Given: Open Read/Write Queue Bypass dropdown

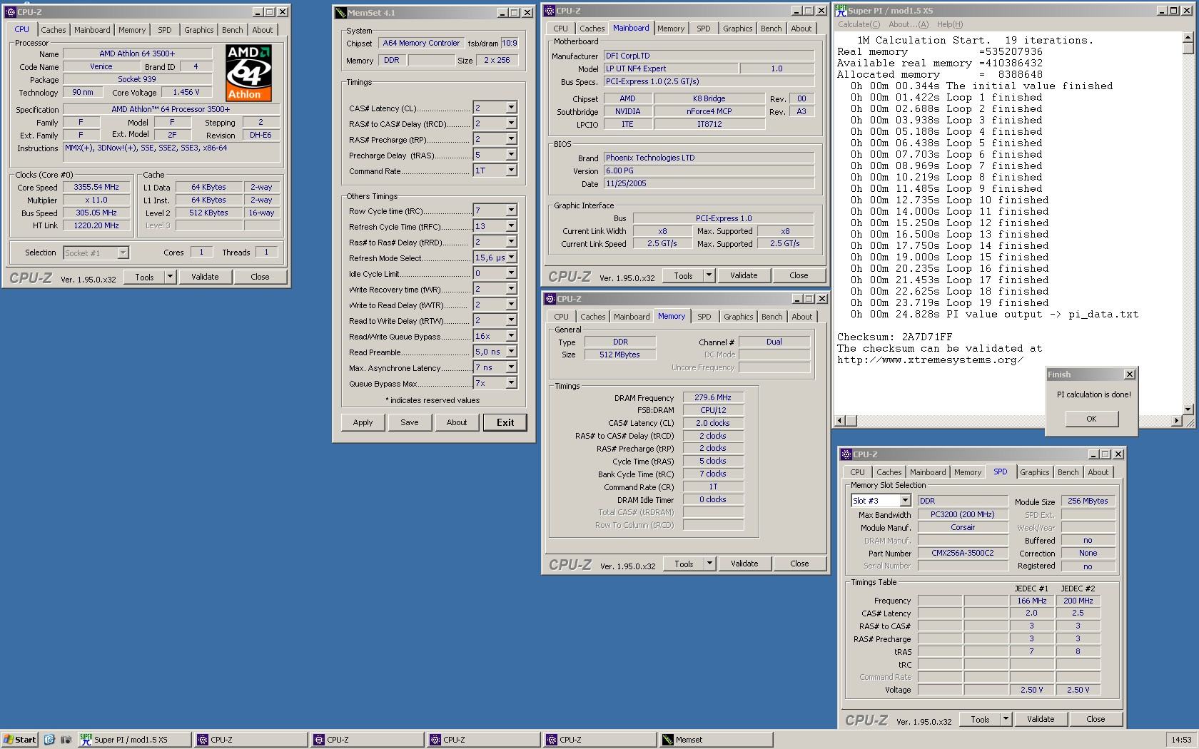Looking at the screenshot, I should pyautogui.click(x=511, y=336).
